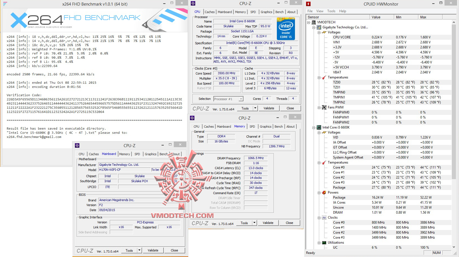Click the Intel Core i5 6600K name field
The width and height of the screenshot is (459, 257).
point(242,21)
